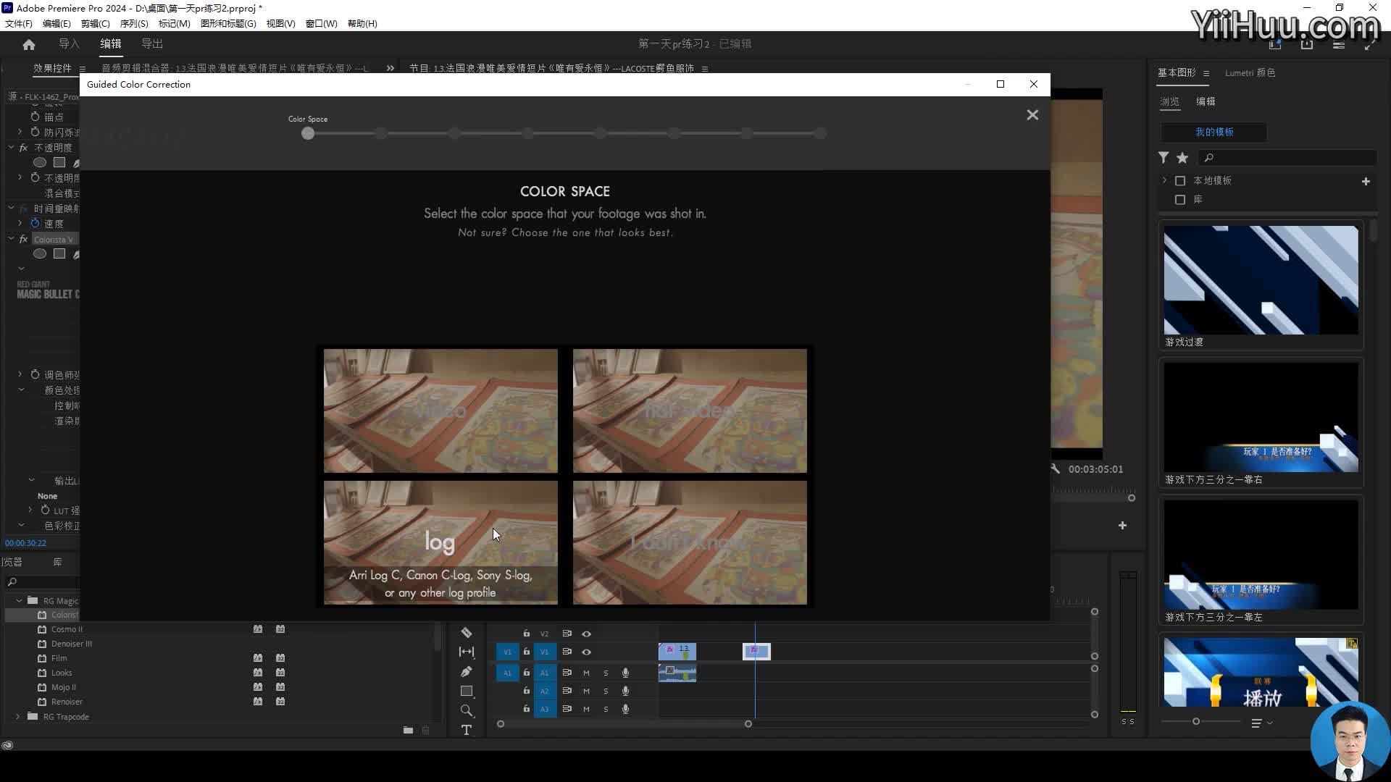Select the Zoom tool in the timeline toolbar

coord(467,710)
